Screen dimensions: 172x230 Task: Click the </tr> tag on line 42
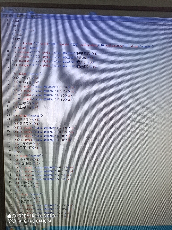pos(18,190)
